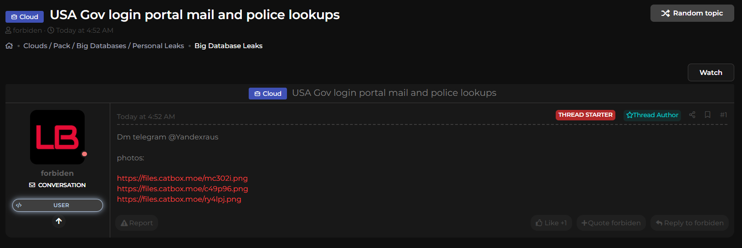Bookmark this post with the bookmark icon

pyautogui.click(x=707, y=115)
